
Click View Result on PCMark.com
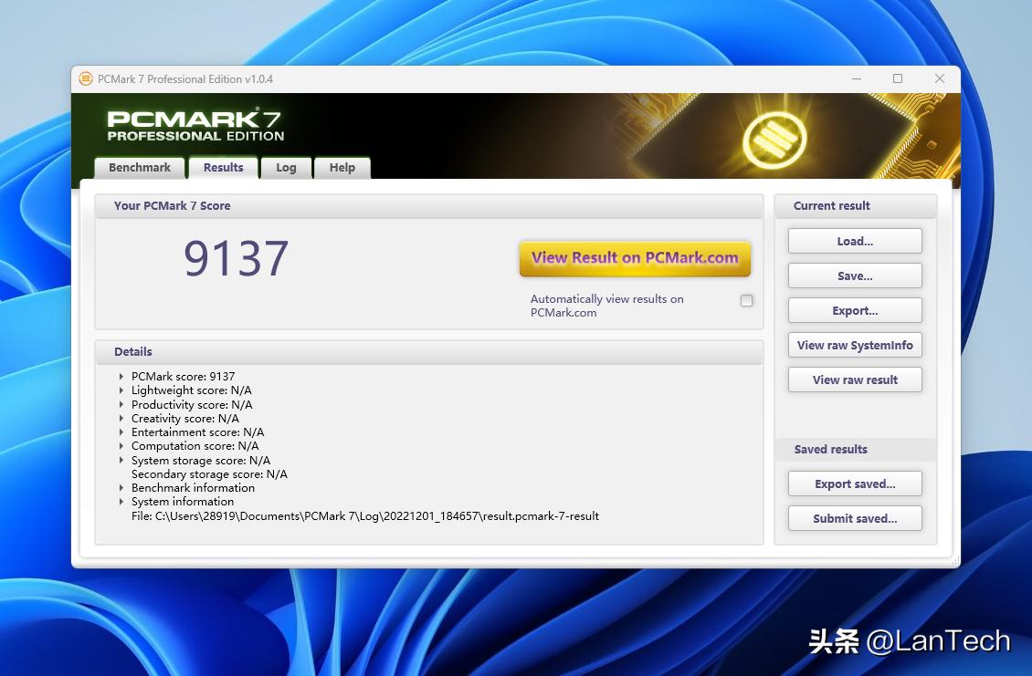tap(635, 258)
